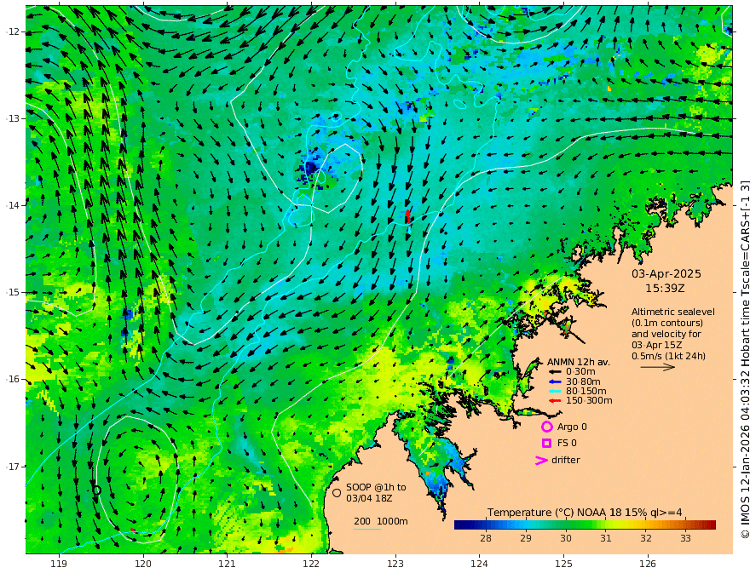
Task: Click the blue 30-80m ANMN arrow legend
Action: click(554, 381)
